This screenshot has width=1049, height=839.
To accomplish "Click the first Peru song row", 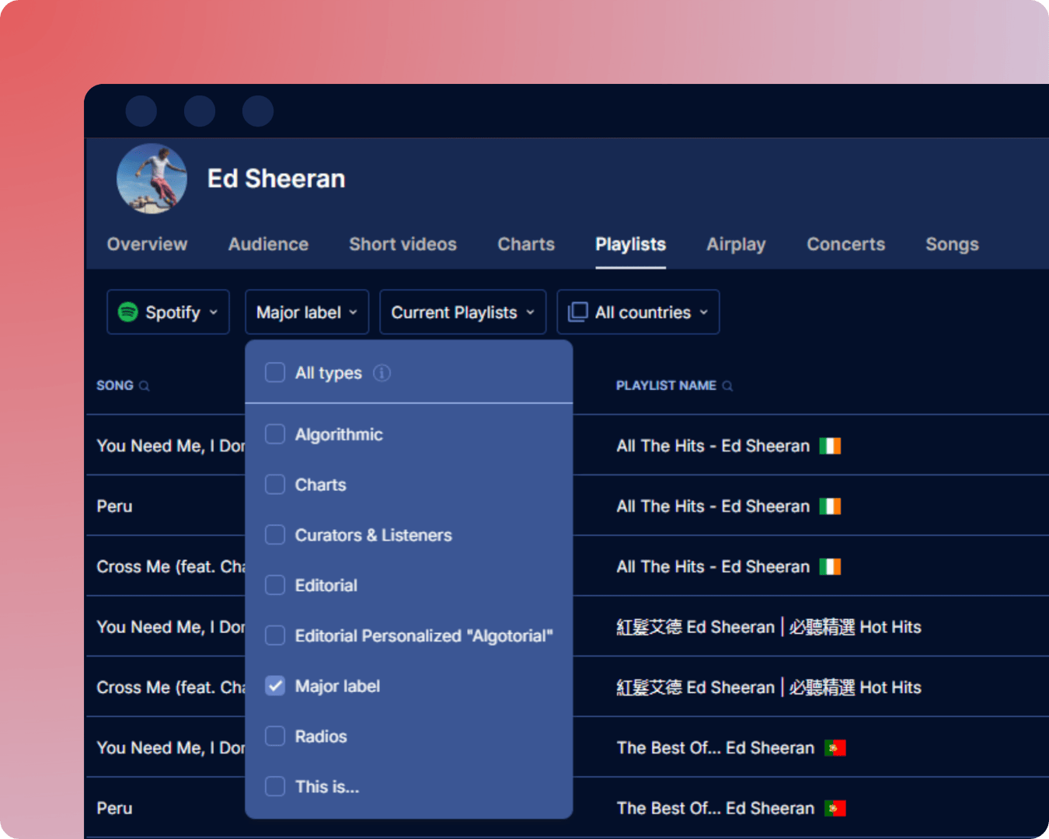I will tap(114, 507).
